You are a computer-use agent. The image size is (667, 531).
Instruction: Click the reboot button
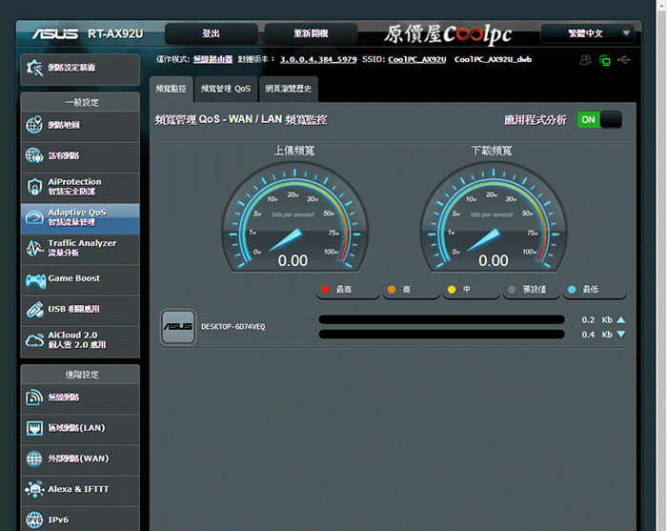pos(311,33)
